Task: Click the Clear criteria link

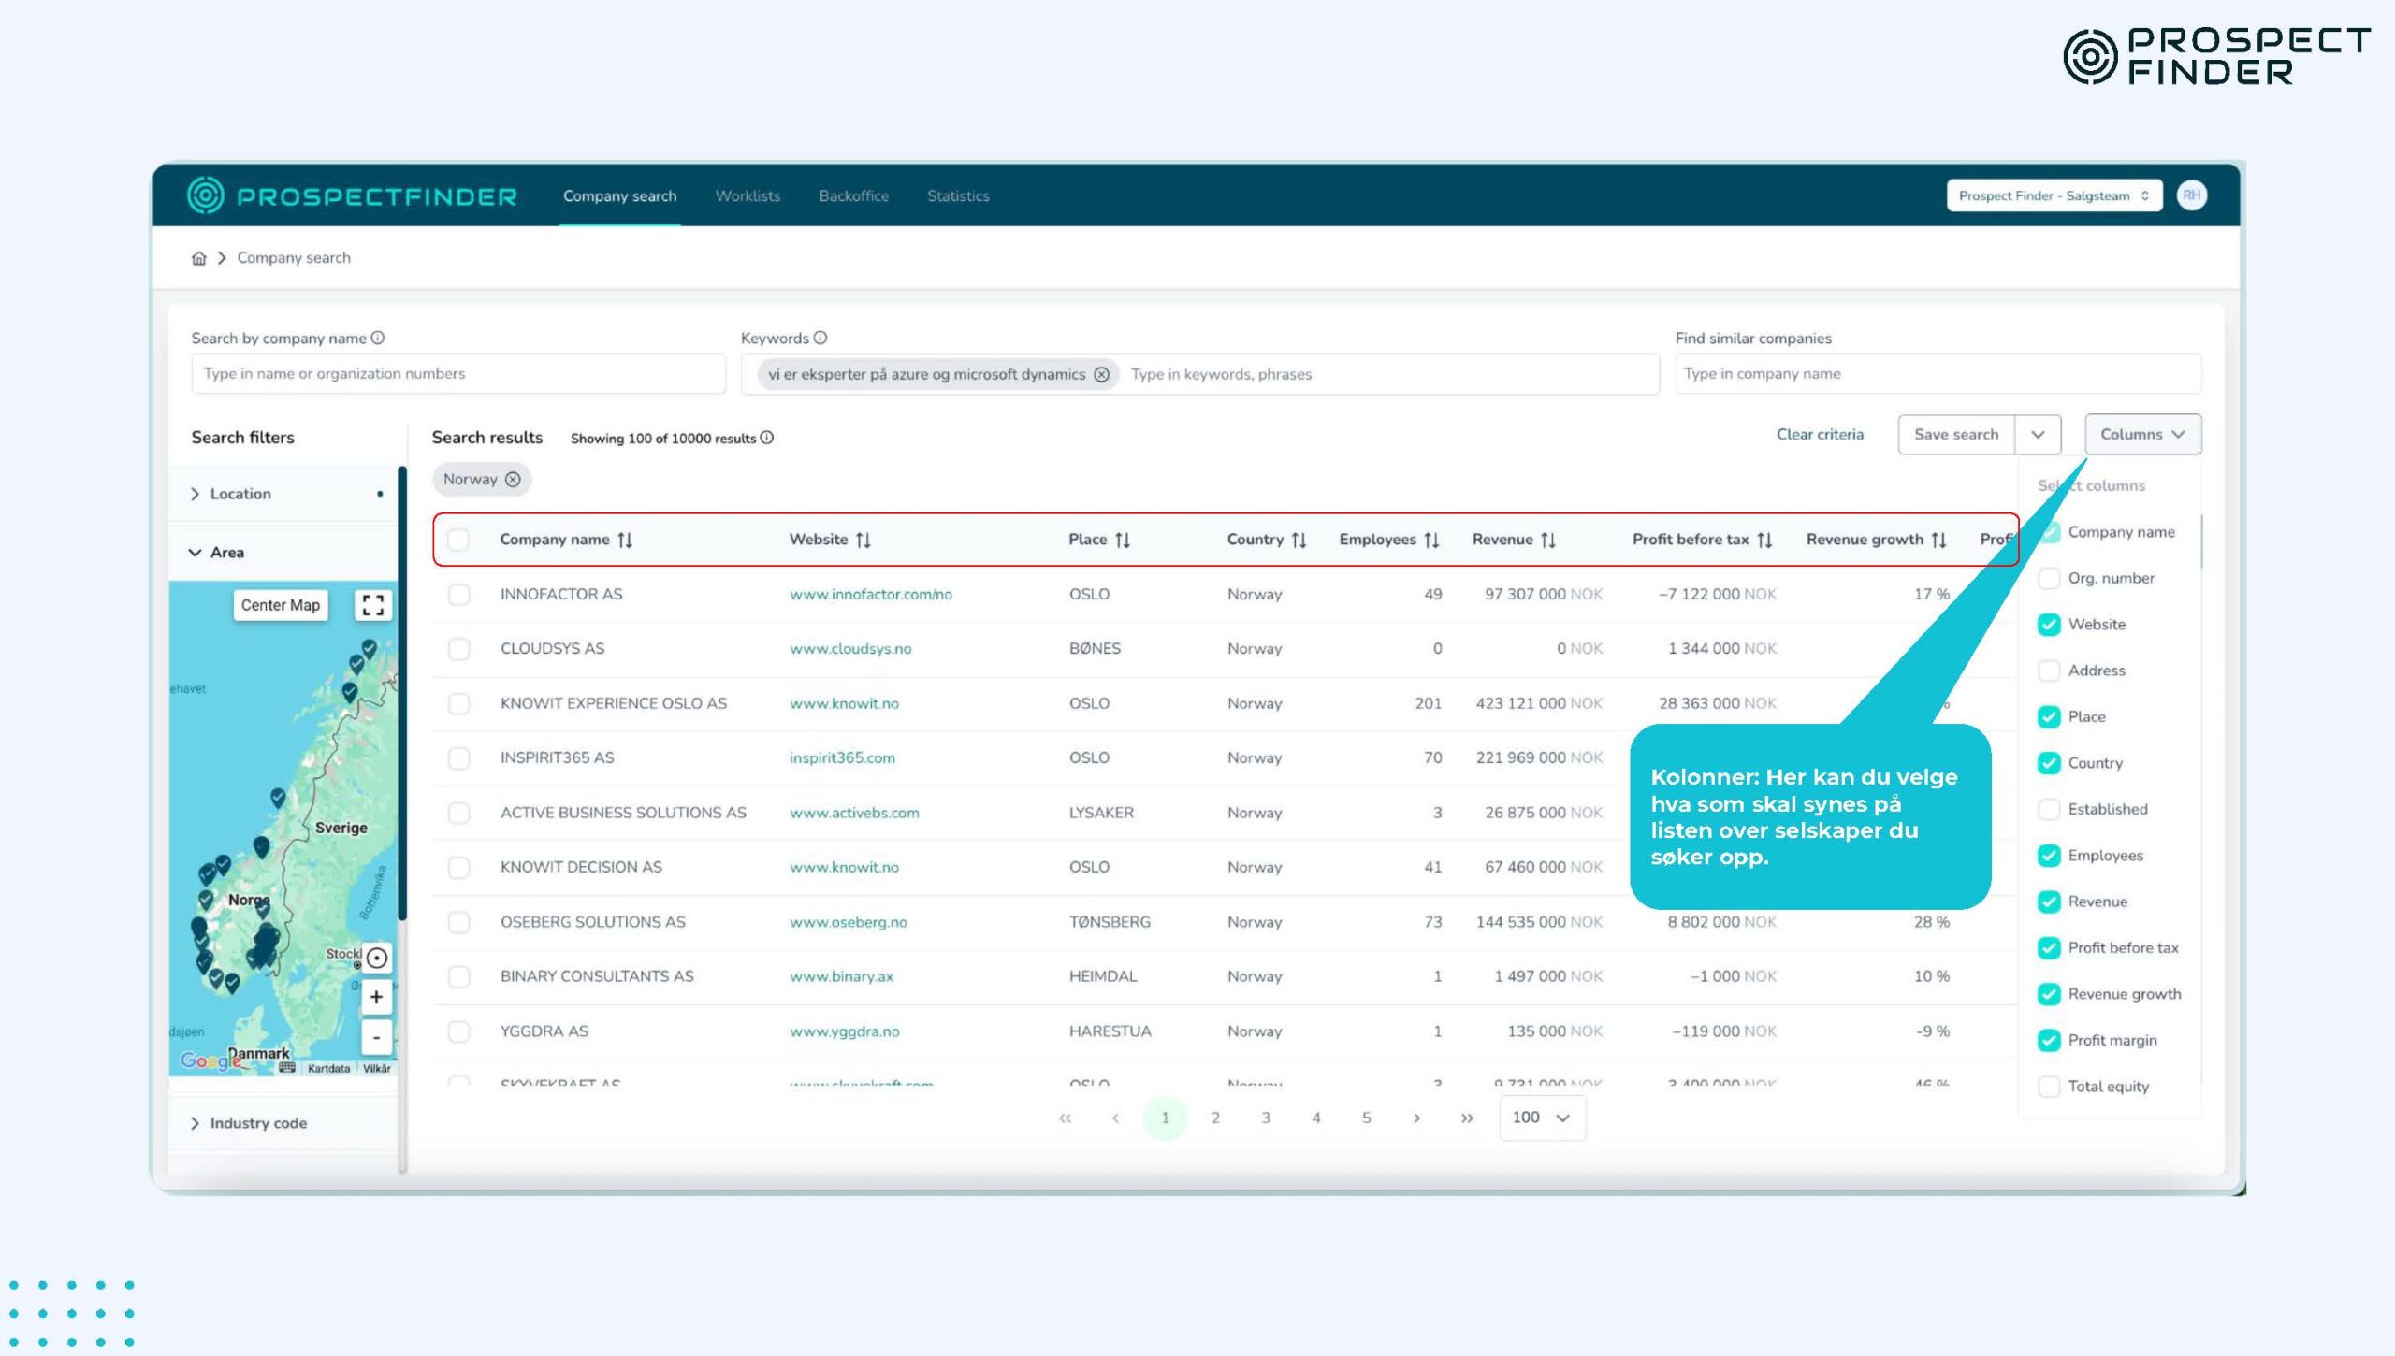Action: click(x=1820, y=435)
